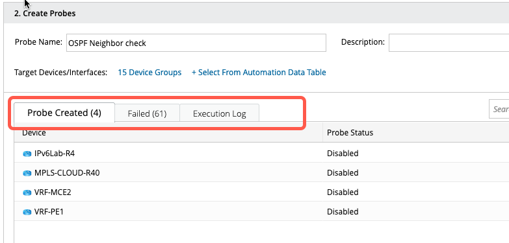Click the MPLS-CLOUD-R40 router icon

(x=27, y=173)
